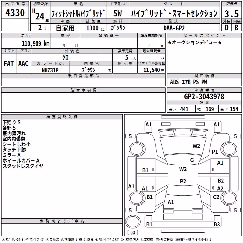The width and height of the screenshot is (243, 243).
Task: Select the A2 door mark on the diagram
Action: [x=220, y=188]
